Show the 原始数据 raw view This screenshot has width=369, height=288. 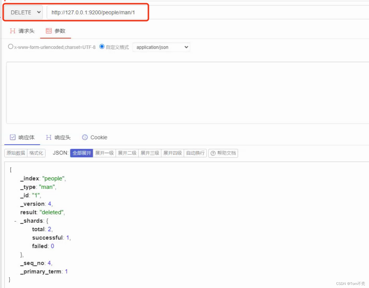click(x=16, y=153)
